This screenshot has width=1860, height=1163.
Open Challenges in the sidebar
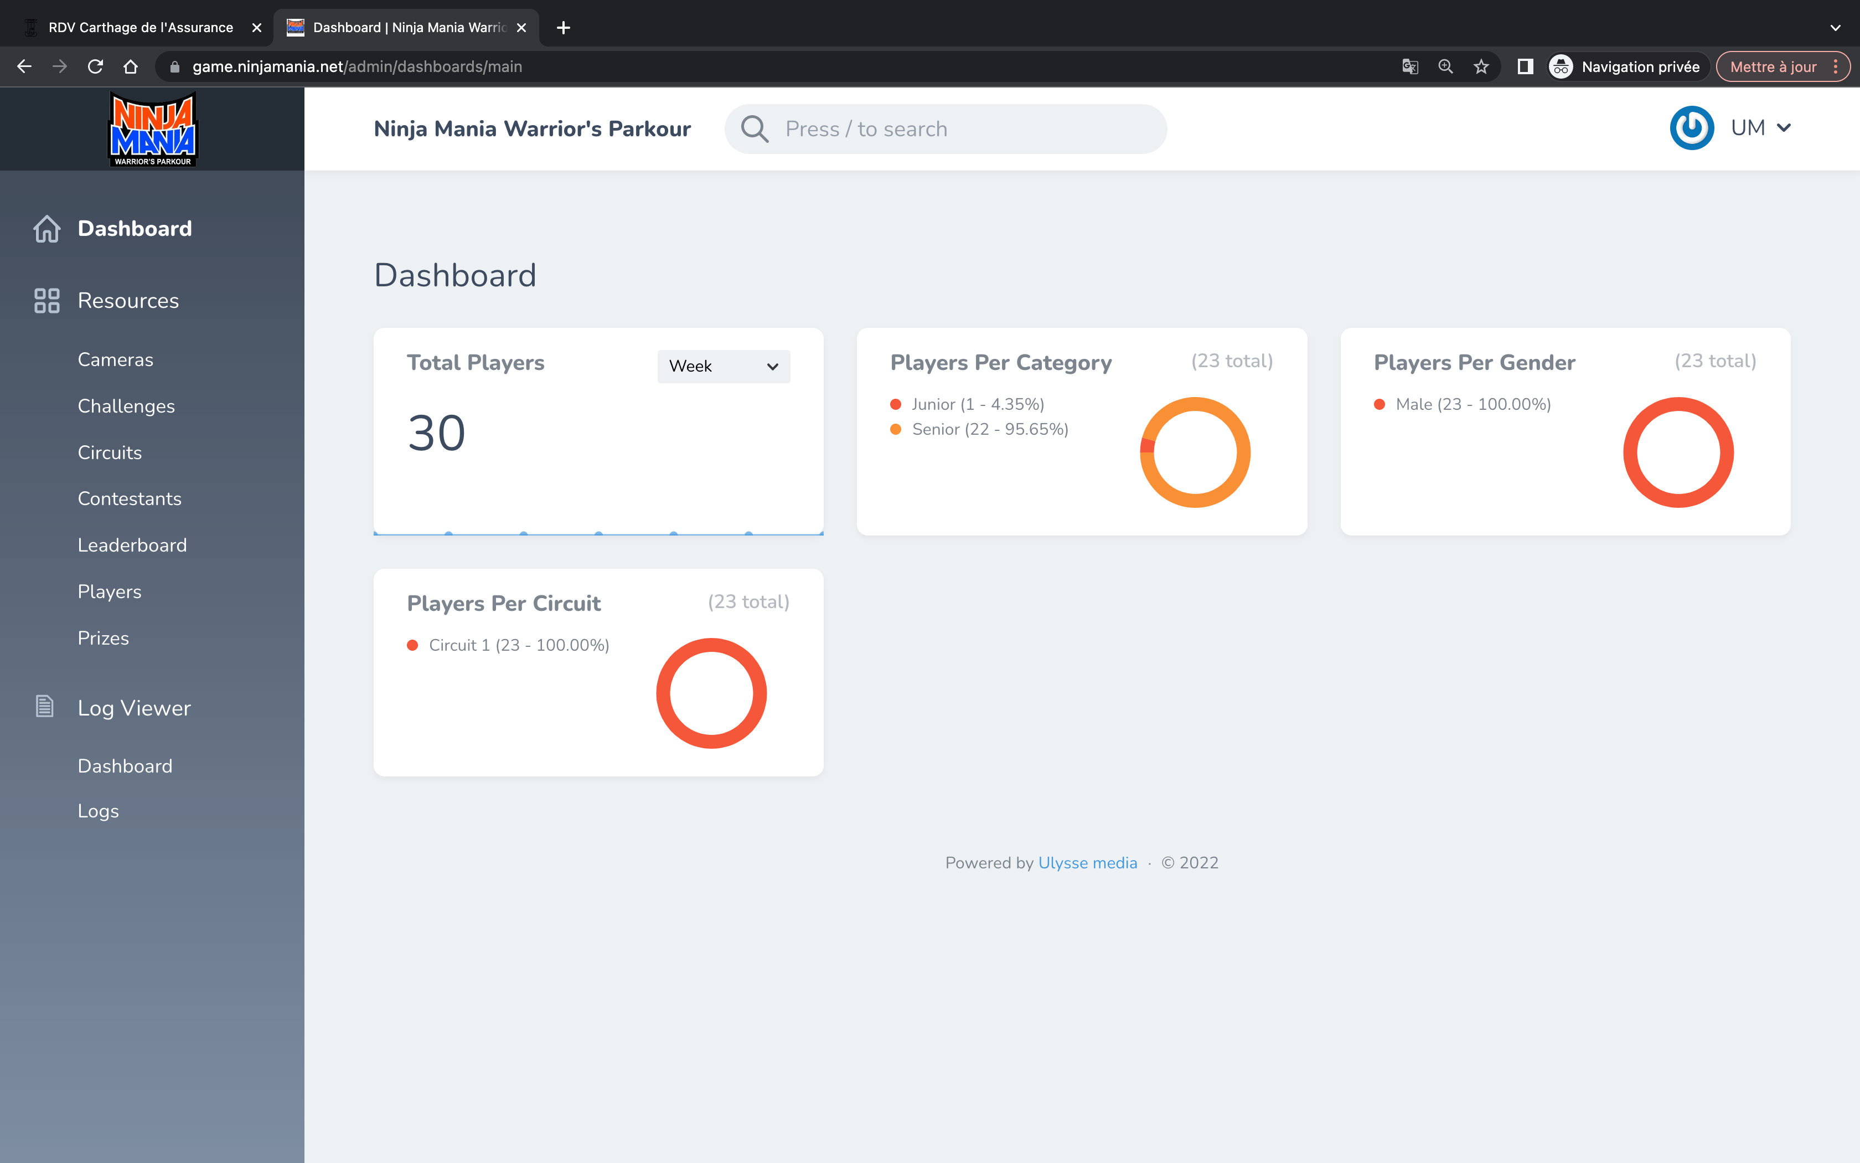(126, 406)
